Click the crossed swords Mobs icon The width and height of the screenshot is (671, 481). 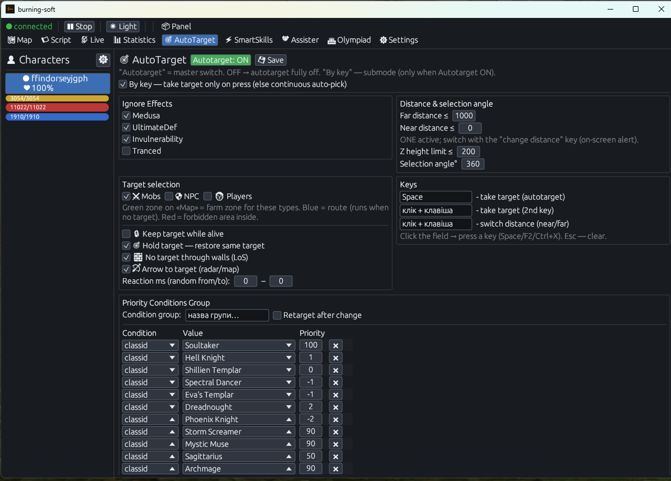click(x=136, y=196)
